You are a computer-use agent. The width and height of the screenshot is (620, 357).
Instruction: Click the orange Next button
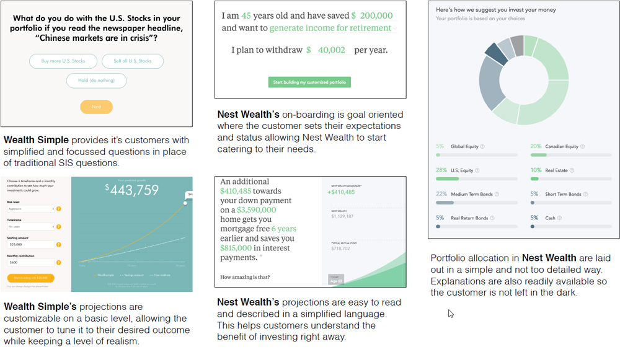(97, 107)
